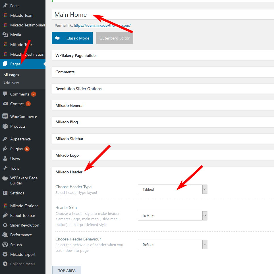Expand the Mikado Sidebar panel

point(163,139)
